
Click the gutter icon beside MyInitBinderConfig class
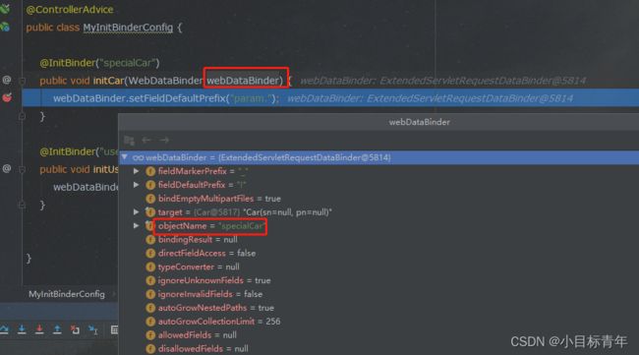click(5, 27)
